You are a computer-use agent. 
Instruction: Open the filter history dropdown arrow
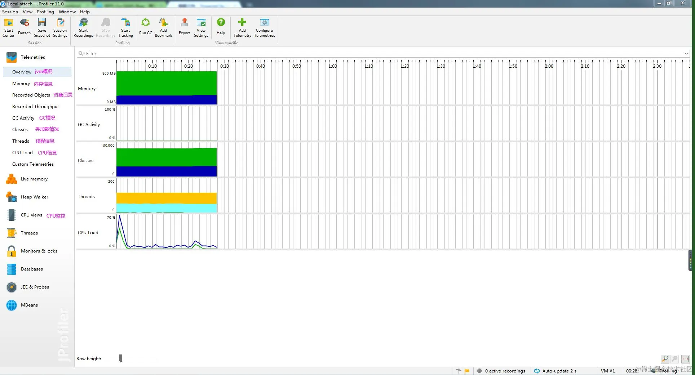point(686,54)
